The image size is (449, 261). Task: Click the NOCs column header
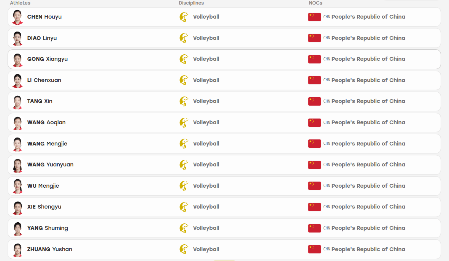[x=316, y=3]
